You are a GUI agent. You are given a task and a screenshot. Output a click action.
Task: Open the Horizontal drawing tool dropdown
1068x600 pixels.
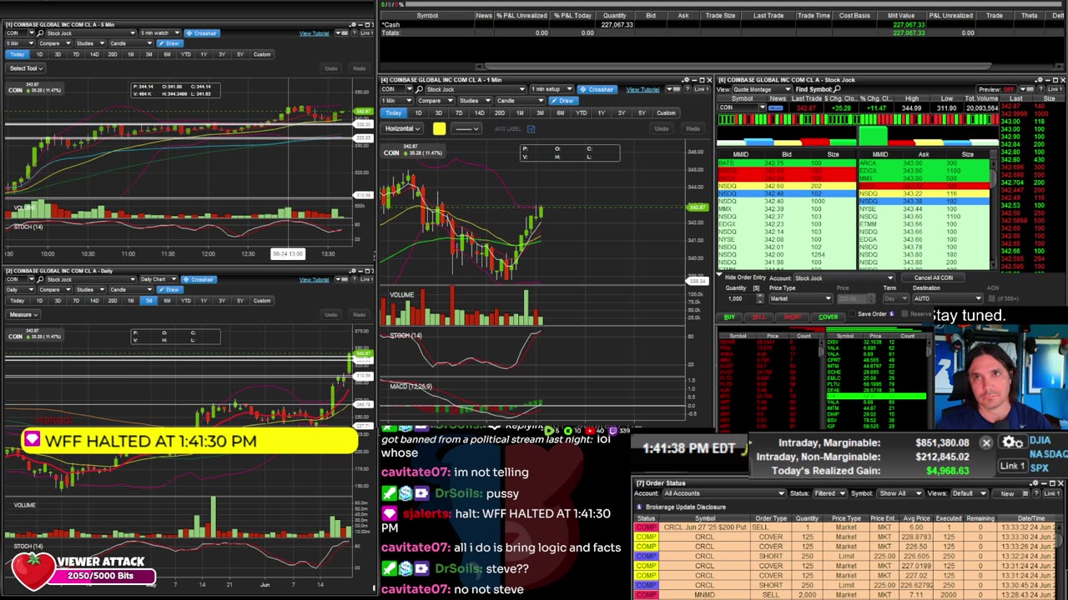(402, 129)
